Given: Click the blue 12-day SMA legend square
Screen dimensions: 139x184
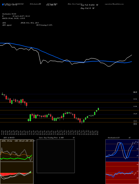Looking at the screenshot, I should 3,4.
